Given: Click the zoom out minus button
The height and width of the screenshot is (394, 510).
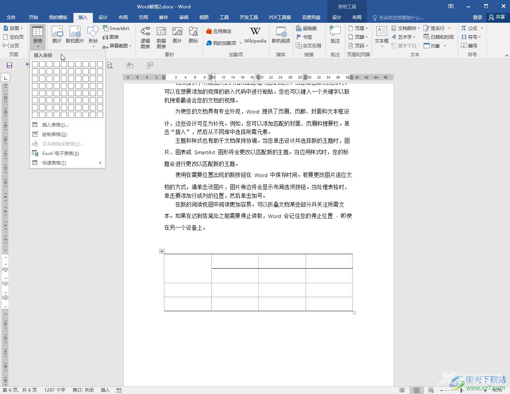Looking at the screenshot, I should [441, 390].
